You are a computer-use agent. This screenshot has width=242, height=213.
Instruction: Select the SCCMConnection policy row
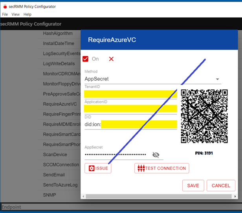59,165
